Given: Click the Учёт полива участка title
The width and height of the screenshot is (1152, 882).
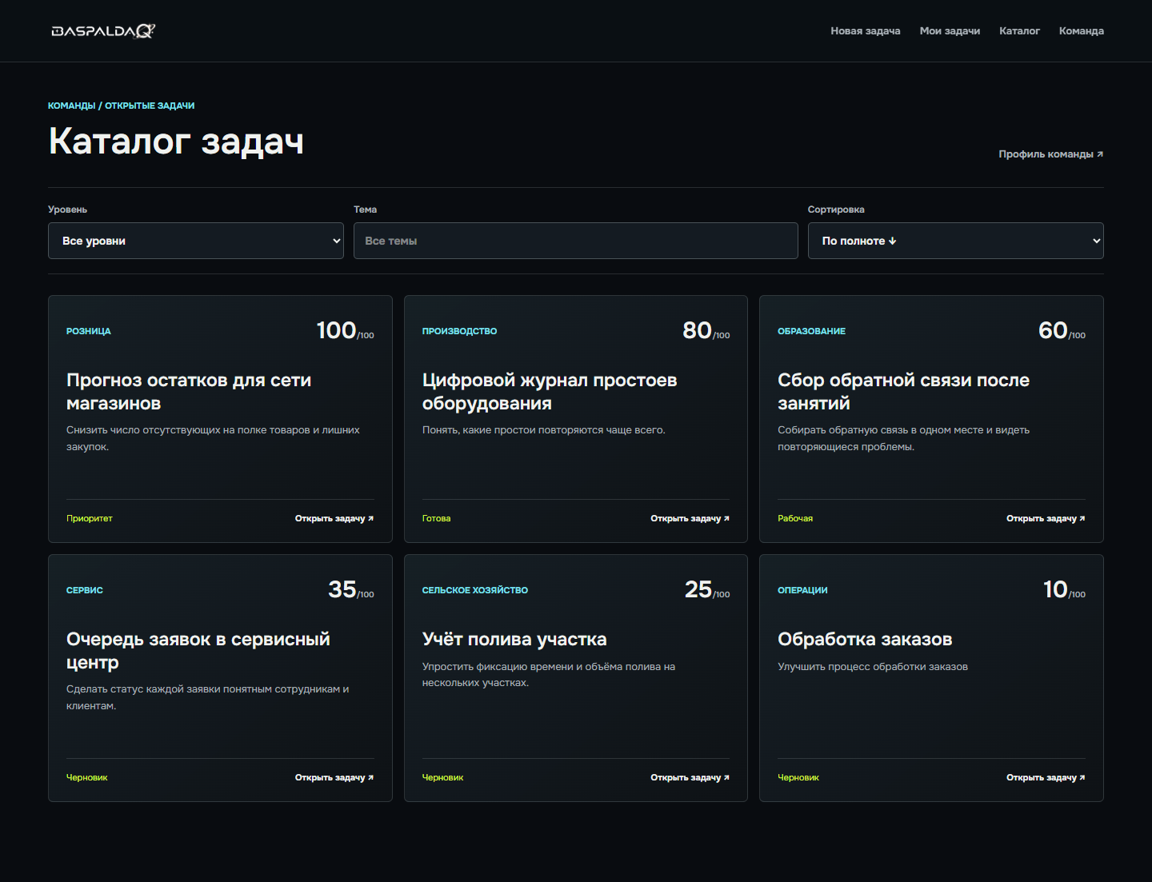Looking at the screenshot, I should tap(514, 640).
